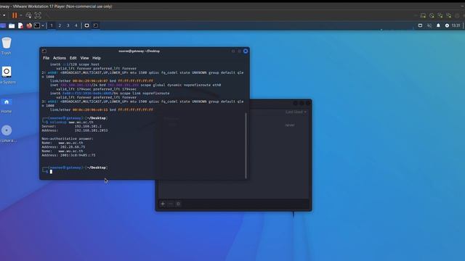Open the File System desktop icon
Image resolution: width=465 pixels, height=261 pixels.
tap(7, 75)
